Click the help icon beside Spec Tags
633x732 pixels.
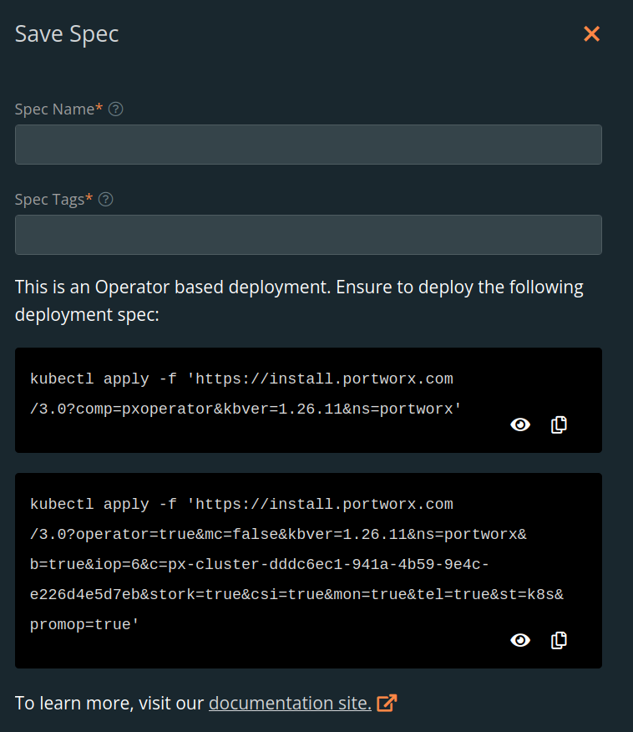click(x=106, y=200)
